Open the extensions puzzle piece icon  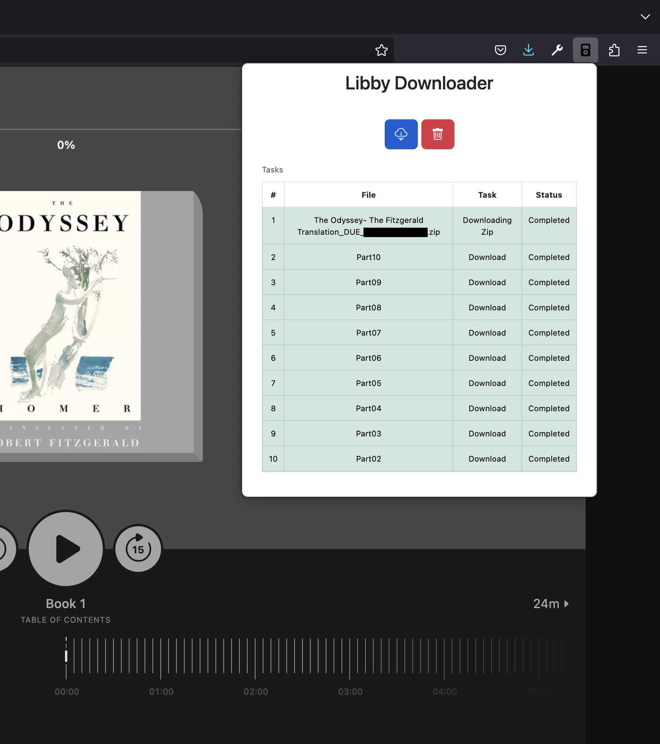click(x=614, y=50)
